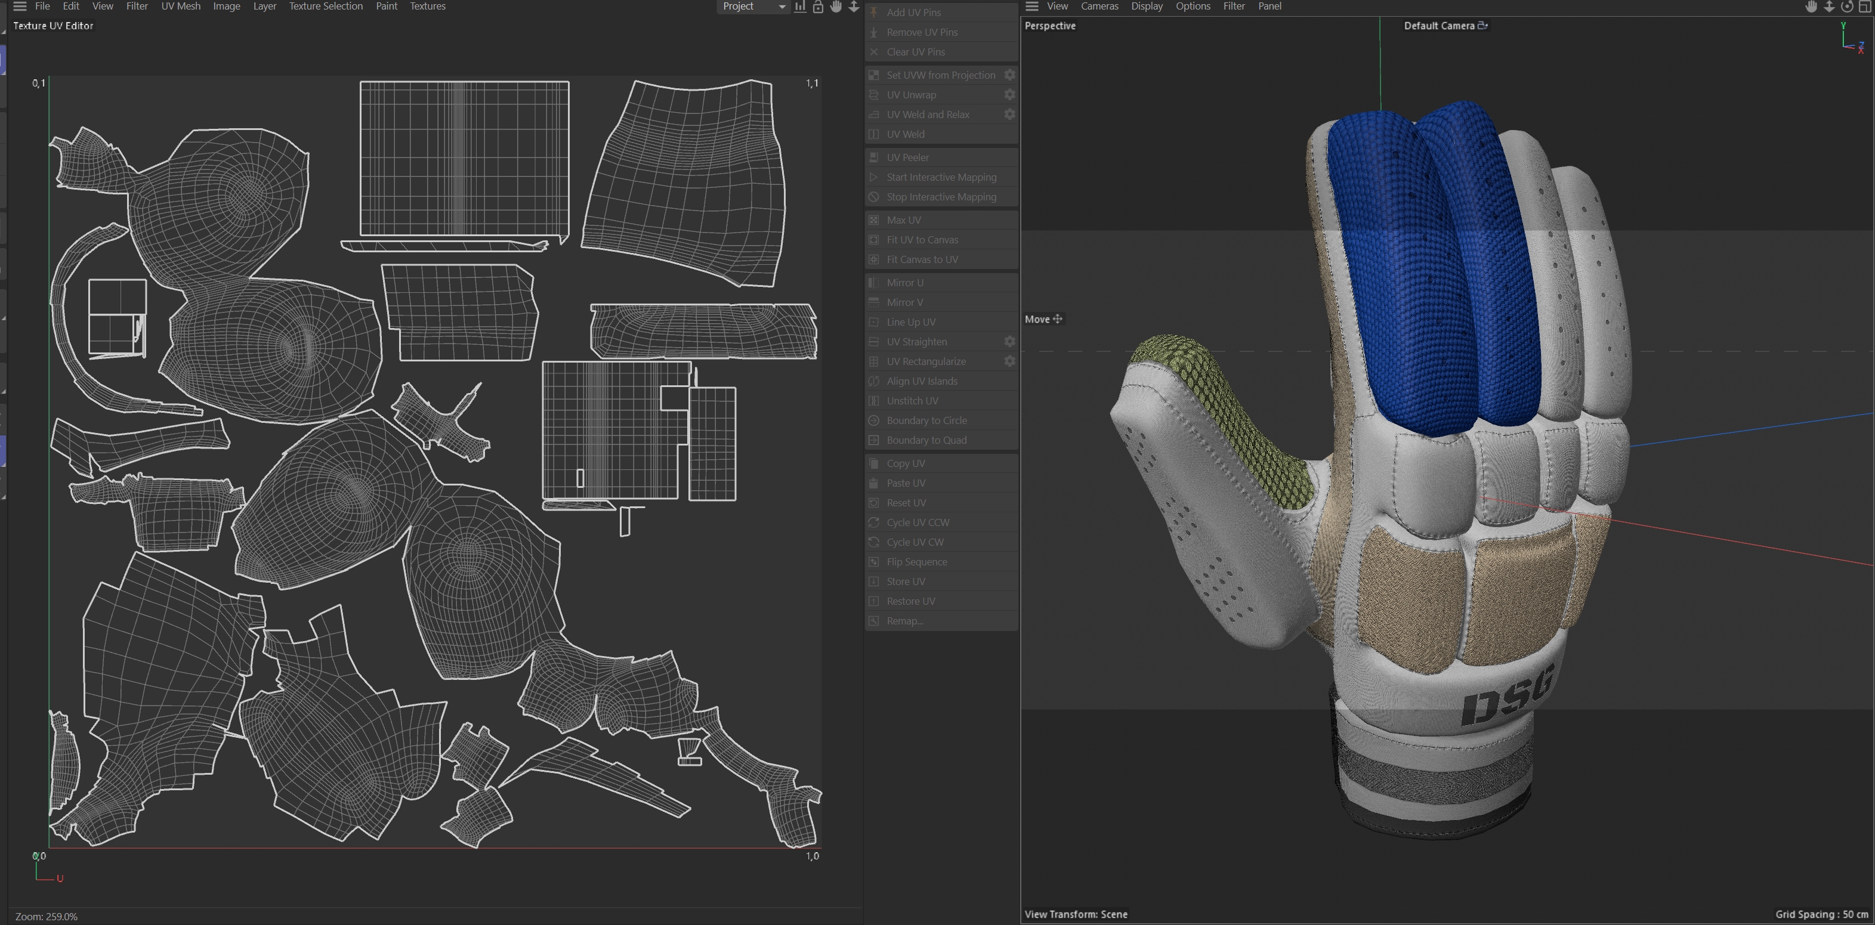
Task: Open the Project dropdown
Action: click(753, 7)
